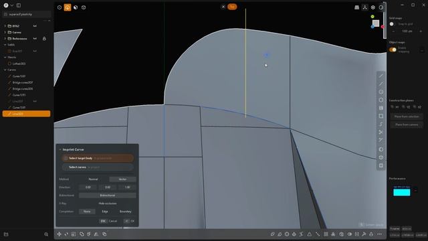Toggle visibility of References folder

coord(35,39)
